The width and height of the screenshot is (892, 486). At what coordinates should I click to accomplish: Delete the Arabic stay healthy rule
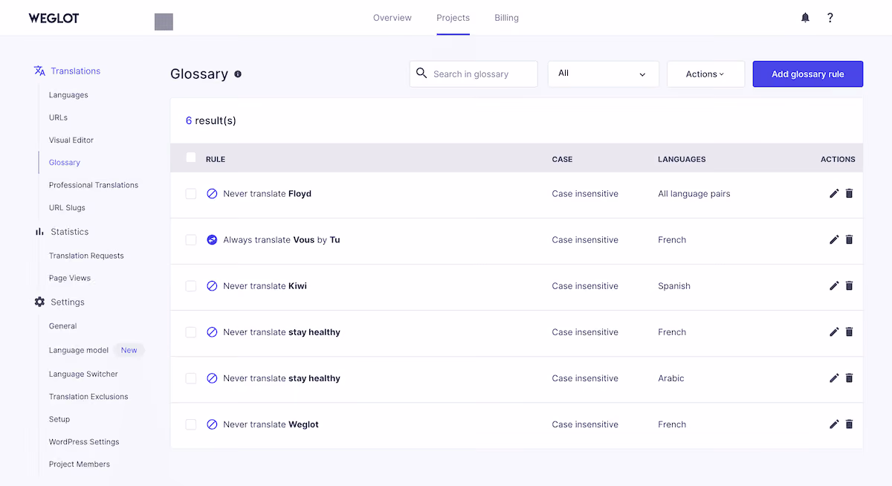pos(850,378)
